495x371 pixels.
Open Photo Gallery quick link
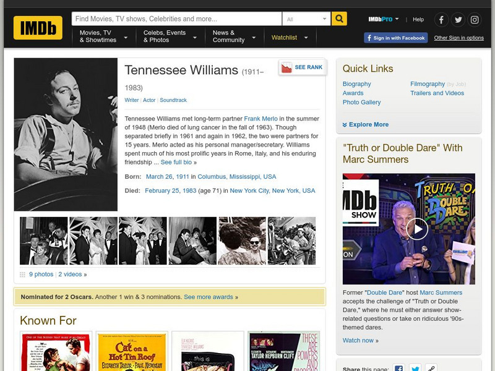[x=361, y=102]
